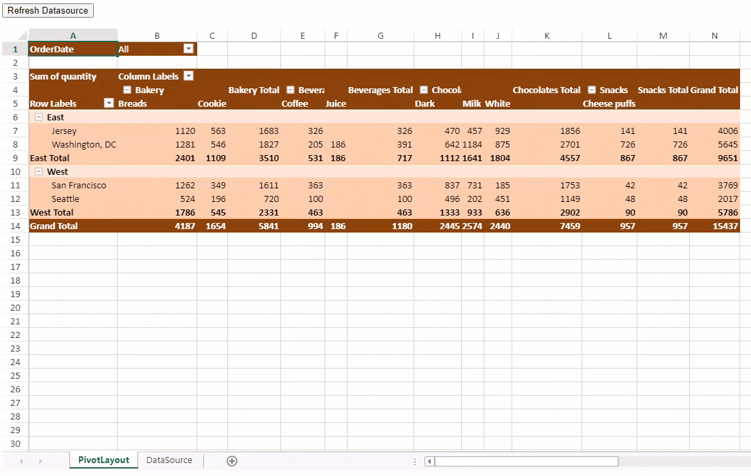Click the Cookie column label
This screenshot has height=476, width=751.
tap(212, 103)
